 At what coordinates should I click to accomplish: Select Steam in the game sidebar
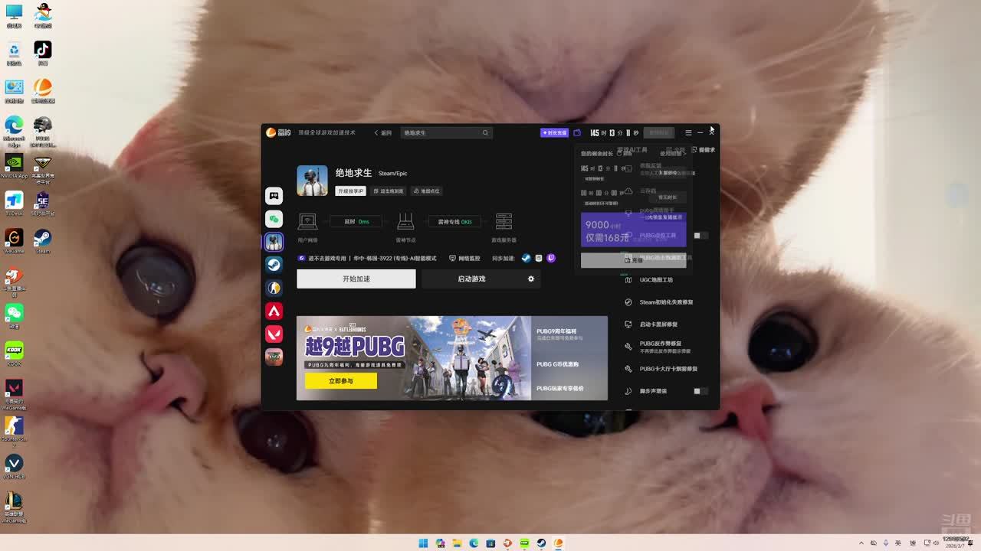[274, 265]
